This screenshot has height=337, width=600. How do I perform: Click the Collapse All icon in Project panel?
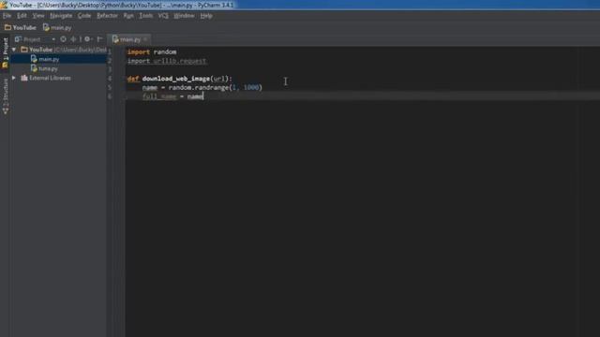point(73,39)
